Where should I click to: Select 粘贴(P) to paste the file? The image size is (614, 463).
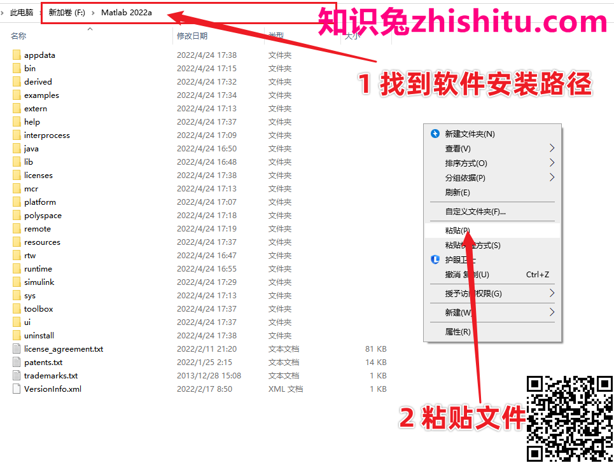(x=492, y=230)
